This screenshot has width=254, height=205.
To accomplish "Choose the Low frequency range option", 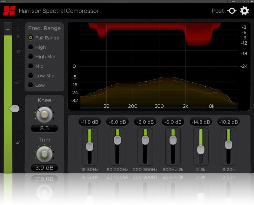I will pos(30,85).
